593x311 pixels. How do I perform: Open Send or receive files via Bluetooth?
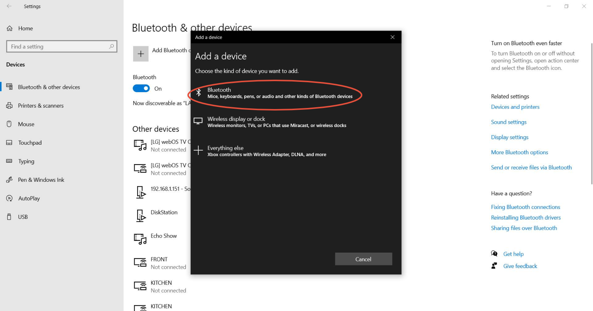point(531,167)
